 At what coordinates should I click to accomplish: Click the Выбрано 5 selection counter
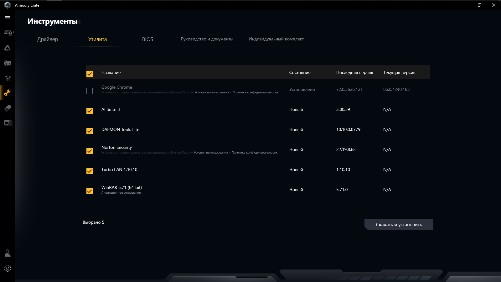pos(93,222)
